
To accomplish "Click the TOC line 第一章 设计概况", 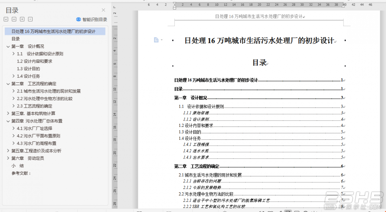I will pos(259,98).
